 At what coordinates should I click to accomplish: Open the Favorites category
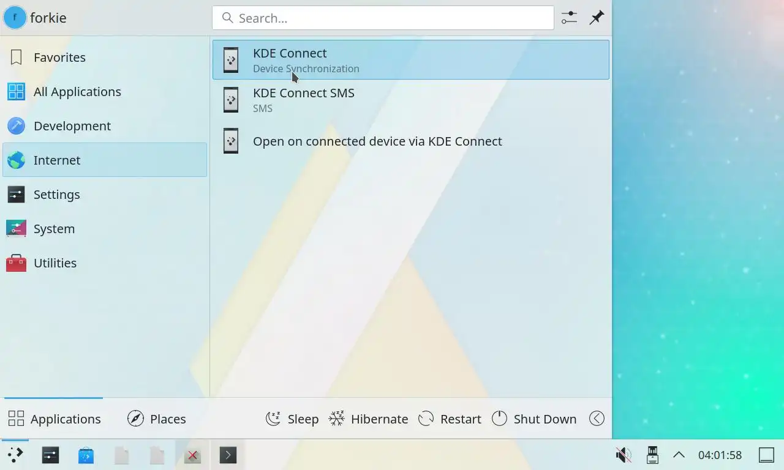(105, 58)
